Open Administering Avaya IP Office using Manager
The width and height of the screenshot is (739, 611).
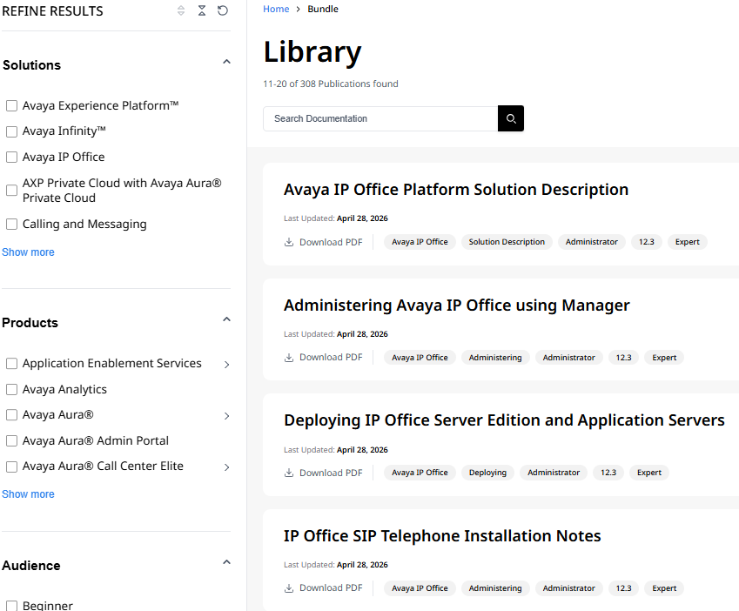[457, 305]
